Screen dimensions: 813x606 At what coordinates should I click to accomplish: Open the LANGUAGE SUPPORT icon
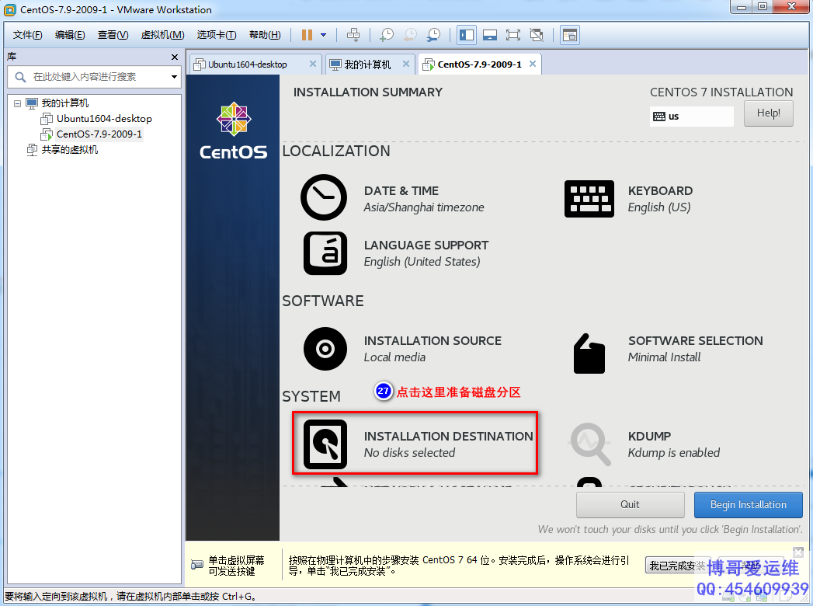[x=325, y=253]
